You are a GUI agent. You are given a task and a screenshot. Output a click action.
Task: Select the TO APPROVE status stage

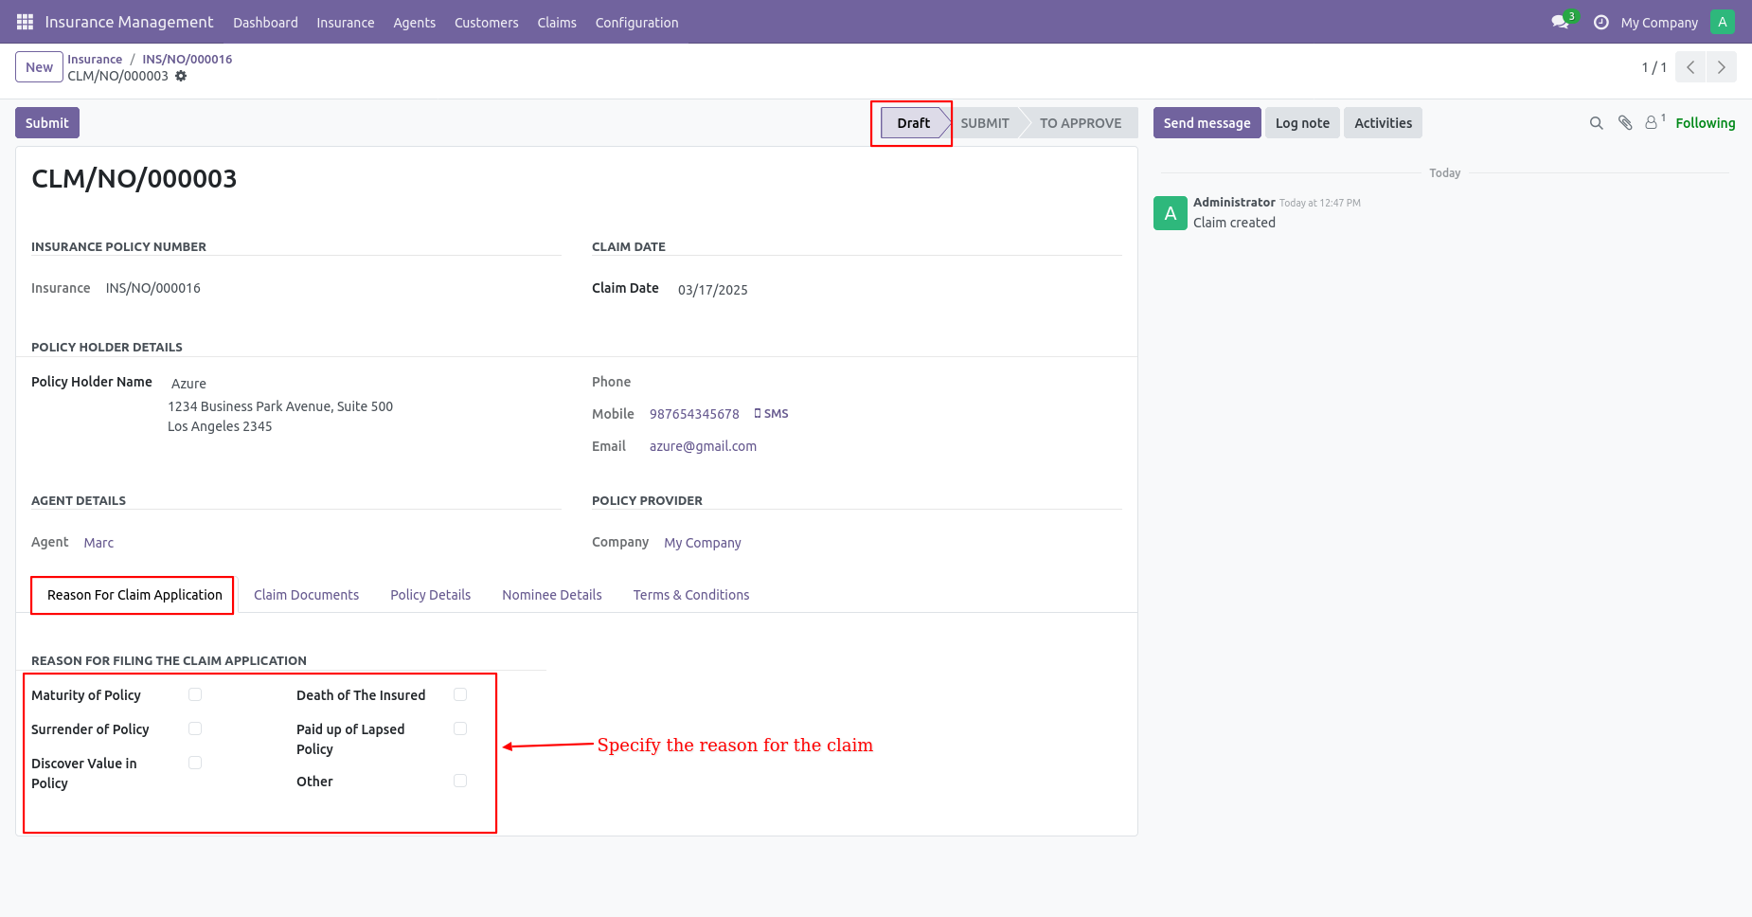[1081, 123]
